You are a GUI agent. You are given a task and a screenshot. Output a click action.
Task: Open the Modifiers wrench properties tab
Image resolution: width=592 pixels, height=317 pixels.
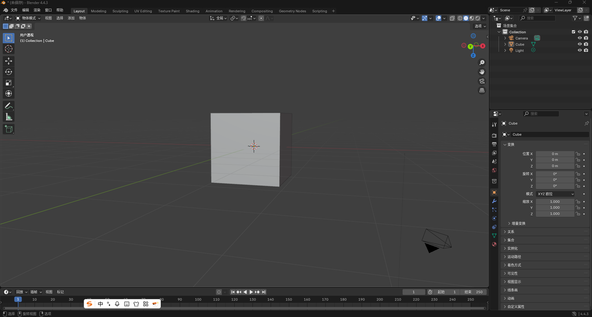tap(494, 201)
